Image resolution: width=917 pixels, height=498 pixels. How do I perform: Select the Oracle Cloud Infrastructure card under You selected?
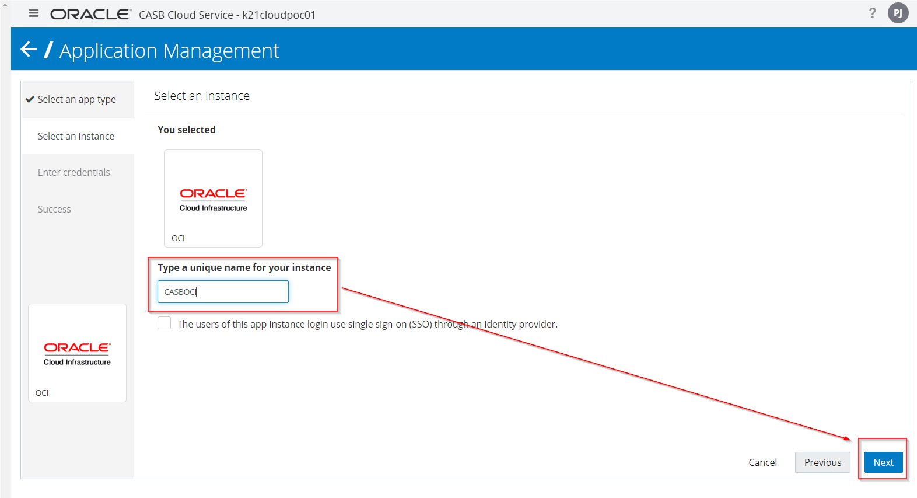[213, 198]
